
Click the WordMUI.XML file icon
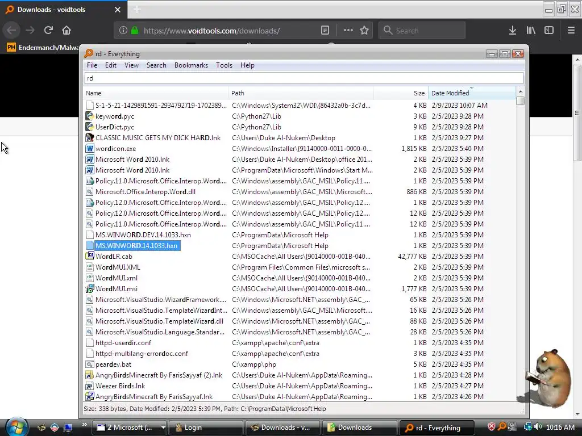pyautogui.click(x=89, y=267)
